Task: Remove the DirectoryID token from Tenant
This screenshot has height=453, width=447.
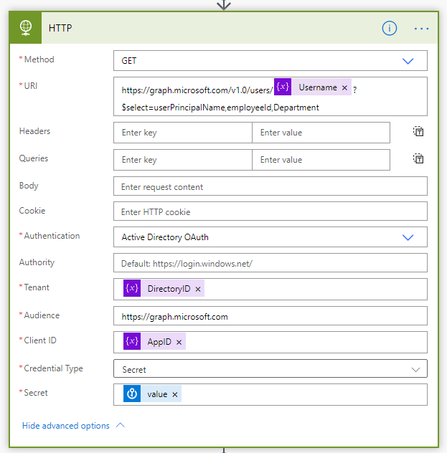Action: coord(198,289)
